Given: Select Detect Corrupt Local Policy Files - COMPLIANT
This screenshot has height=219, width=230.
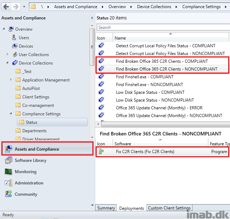Looking at the screenshot, I should [x=165, y=46].
